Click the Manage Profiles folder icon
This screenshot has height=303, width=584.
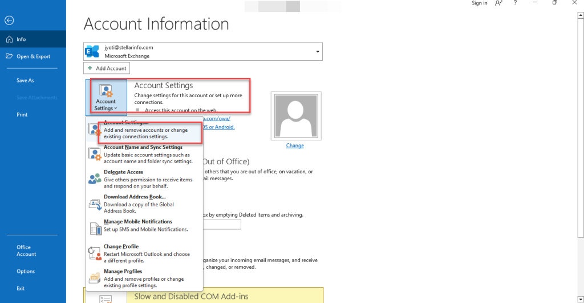(95, 278)
